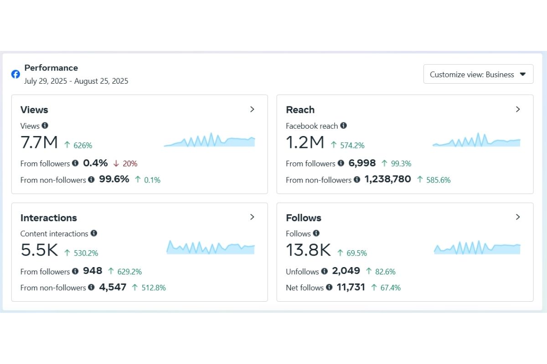Click info icon next to Content interactions
Screen dimensions: 547x364
pos(94,233)
